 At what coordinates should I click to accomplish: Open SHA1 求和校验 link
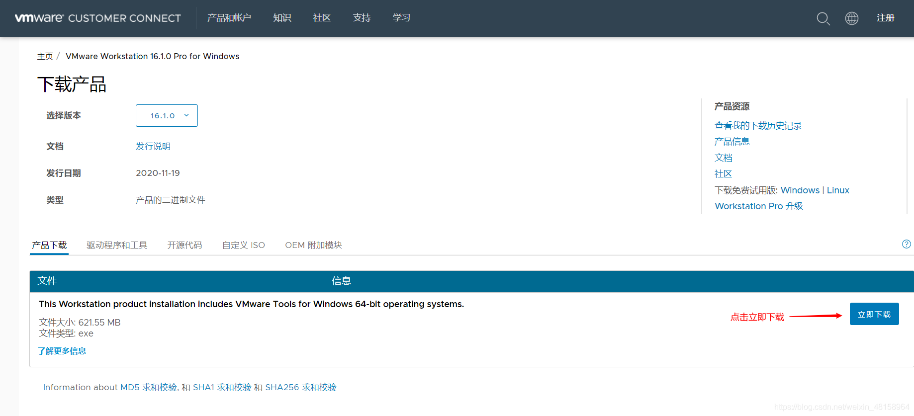click(222, 387)
